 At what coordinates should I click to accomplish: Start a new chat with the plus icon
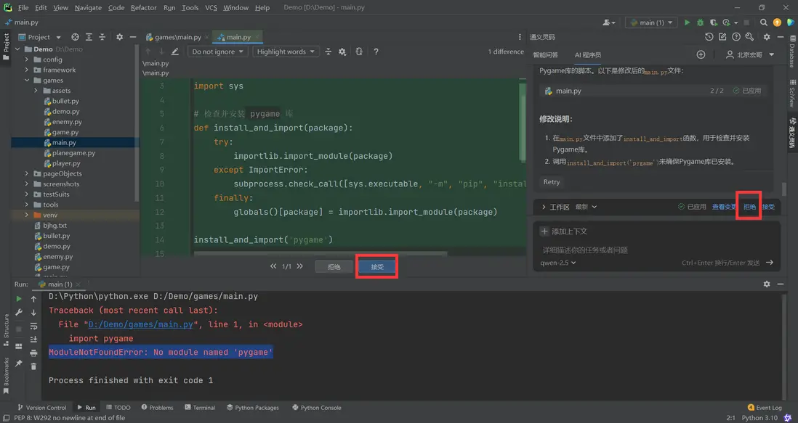click(701, 54)
